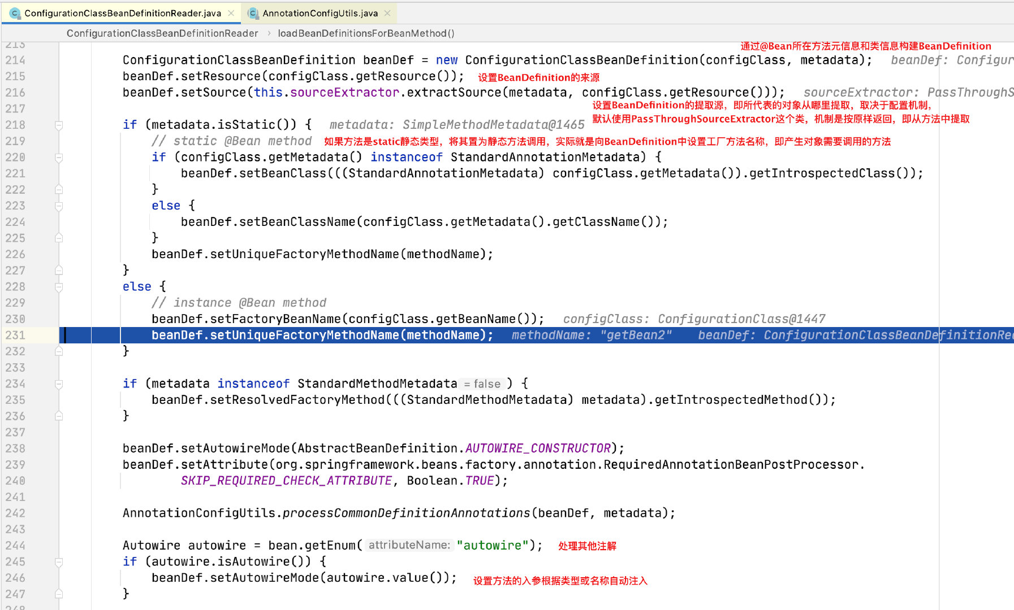Click SKIP_REQUIRED_CHECK_ATTRIBUTE constant
Image resolution: width=1014 pixels, height=610 pixels.
286,481
